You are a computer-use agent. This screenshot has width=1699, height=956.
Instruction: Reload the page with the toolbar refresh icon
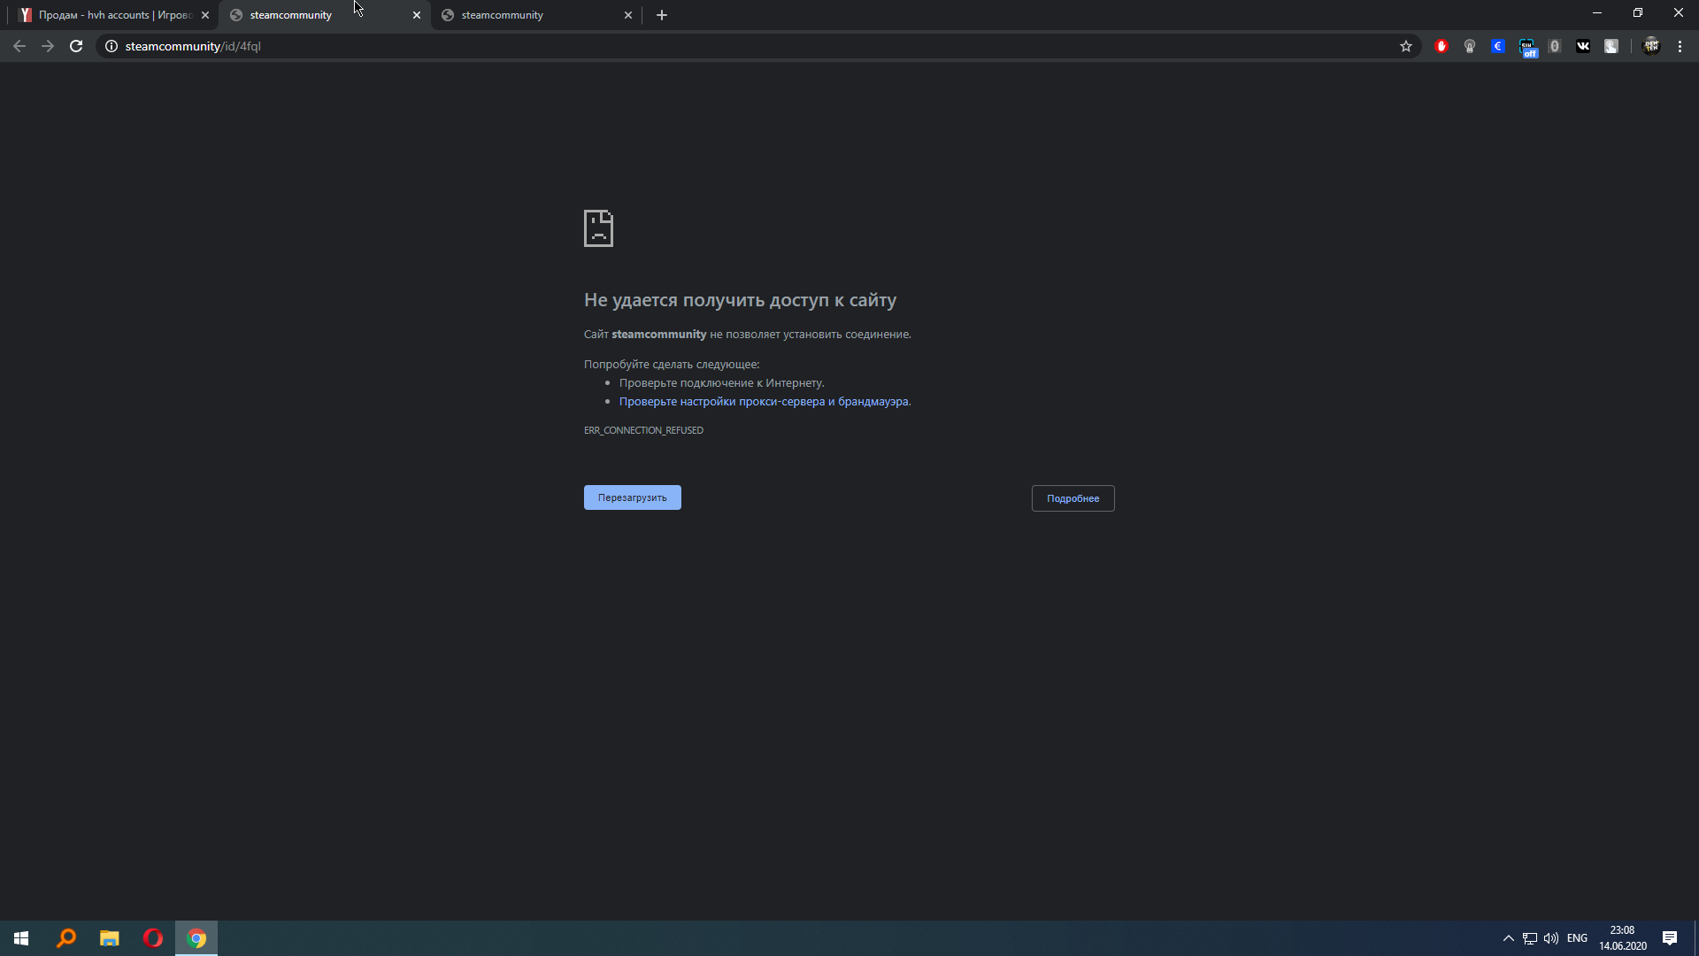pos(76,46)
